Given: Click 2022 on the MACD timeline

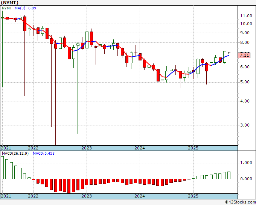Looking at the screenshot, I should 33,196.
